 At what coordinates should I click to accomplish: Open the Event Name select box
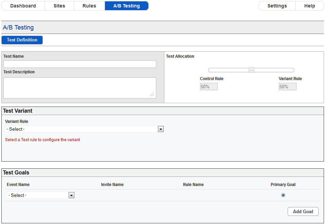coord(41,195)
